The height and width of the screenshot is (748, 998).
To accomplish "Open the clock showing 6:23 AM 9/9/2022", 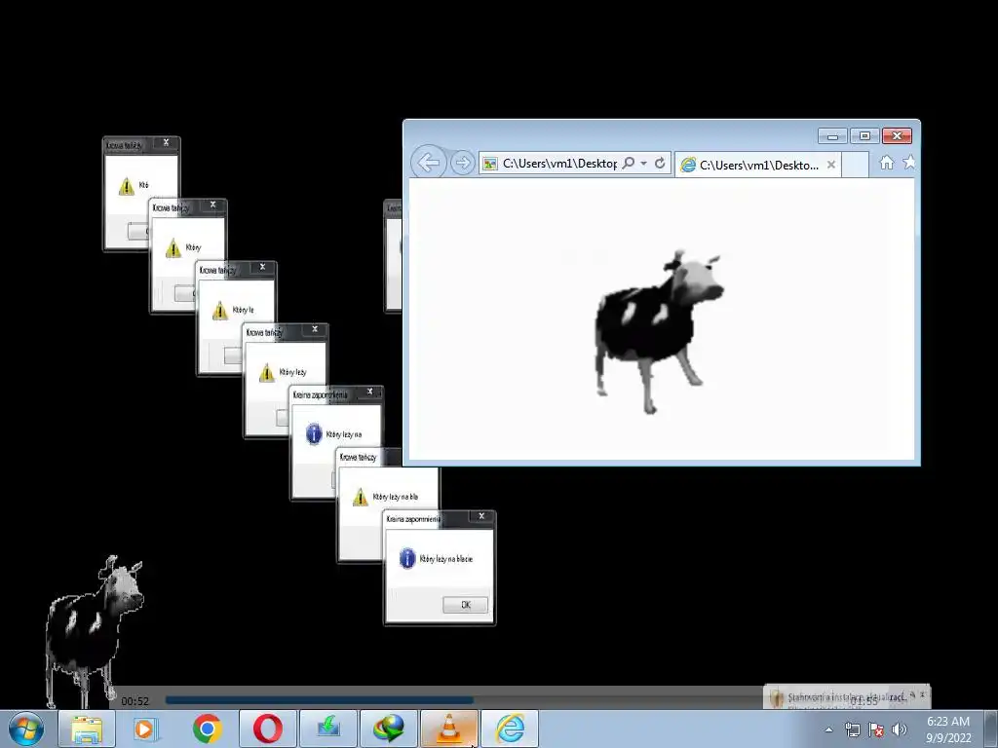I will coord(948,729).
